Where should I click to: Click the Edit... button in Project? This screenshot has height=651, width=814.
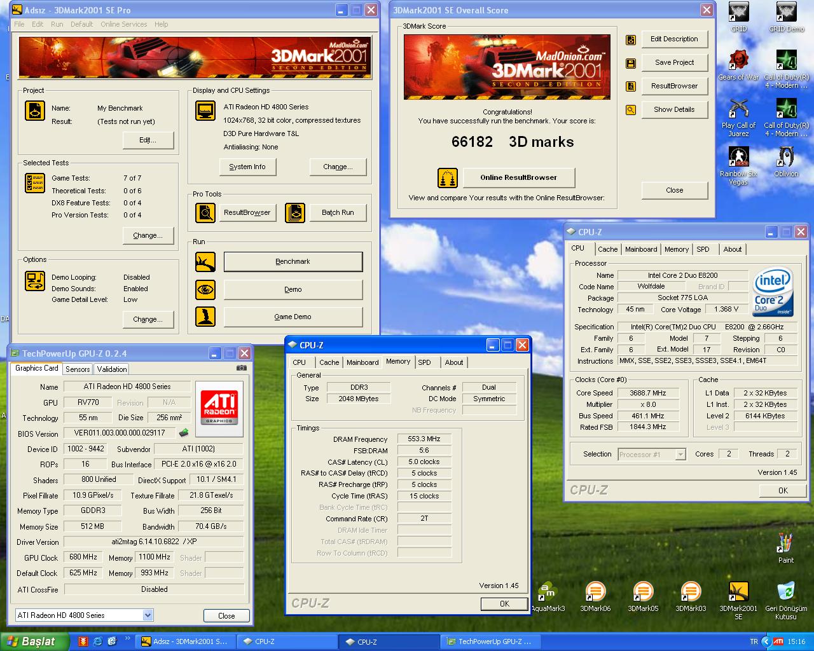(x=148, y=140)
